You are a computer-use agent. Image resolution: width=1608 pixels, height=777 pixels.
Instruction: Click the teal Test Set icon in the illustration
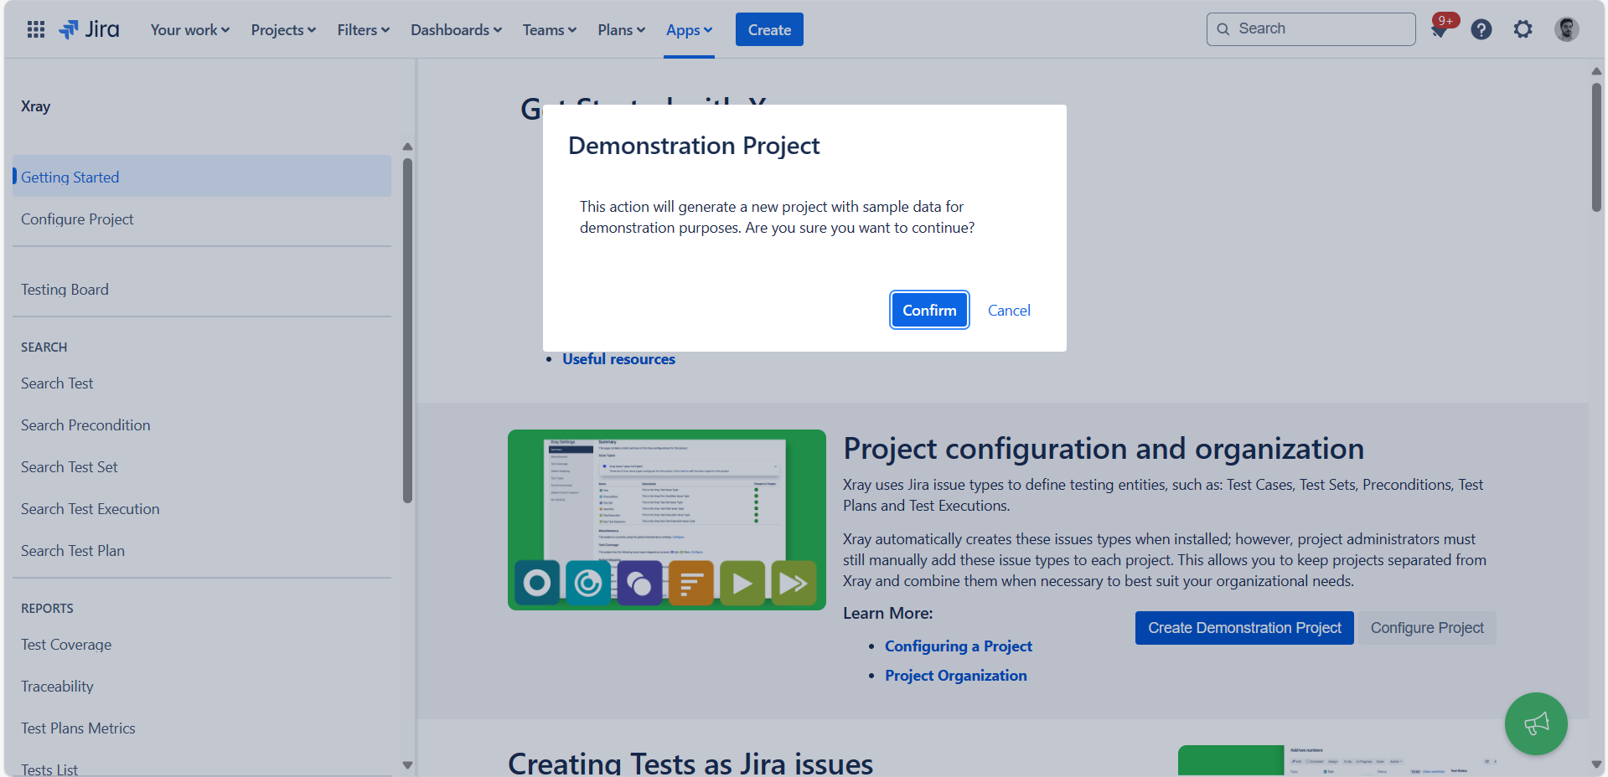[588, 583]
